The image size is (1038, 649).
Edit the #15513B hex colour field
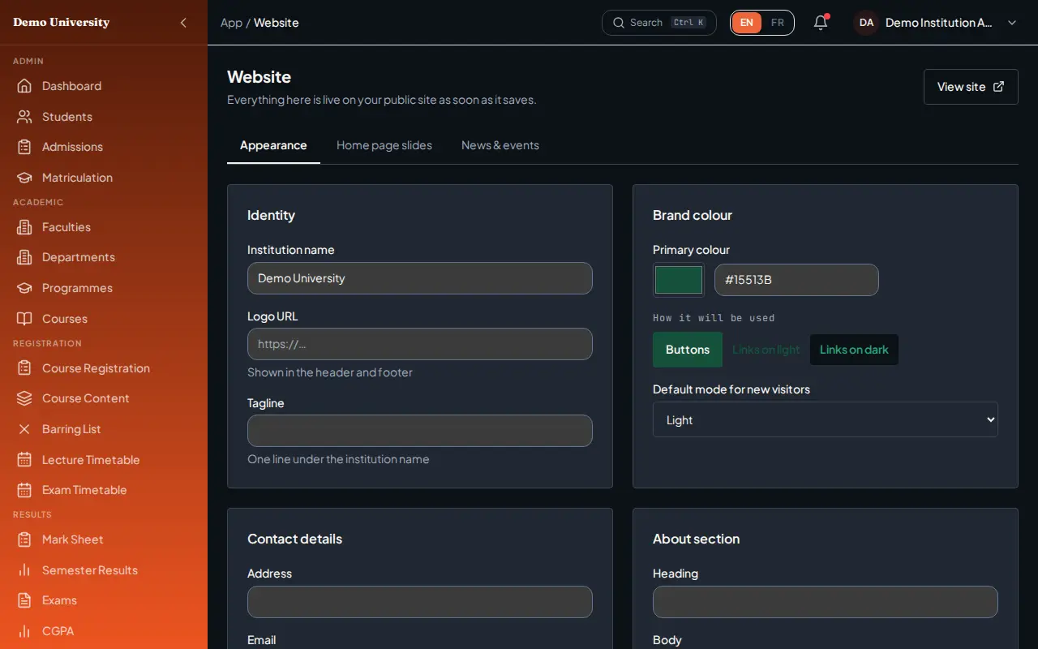coord(796,280)
